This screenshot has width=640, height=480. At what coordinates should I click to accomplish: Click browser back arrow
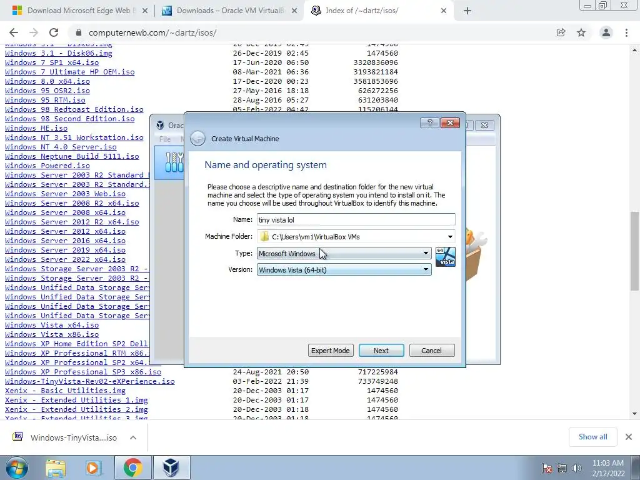pyautogui.click(x=14, y=32)
